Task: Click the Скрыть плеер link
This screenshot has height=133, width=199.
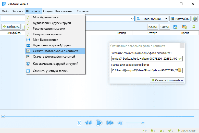Action: tap(187, 131)
